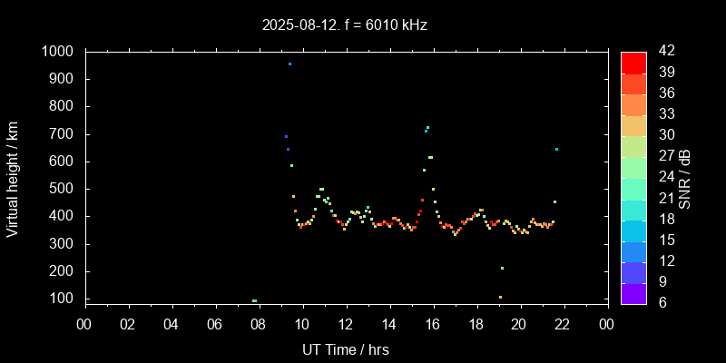Select the orange 33–36 dB colorbar band
Image resolution: width=726 pixels, height=363 pixels.
click(x=633, y=104)
